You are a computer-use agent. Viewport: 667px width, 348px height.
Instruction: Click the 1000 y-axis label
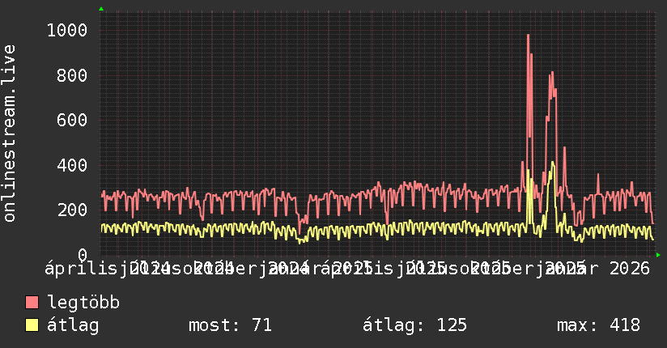point(67,30)
